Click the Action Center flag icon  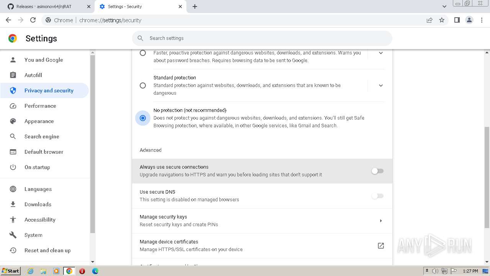click(x=454, y=271)
